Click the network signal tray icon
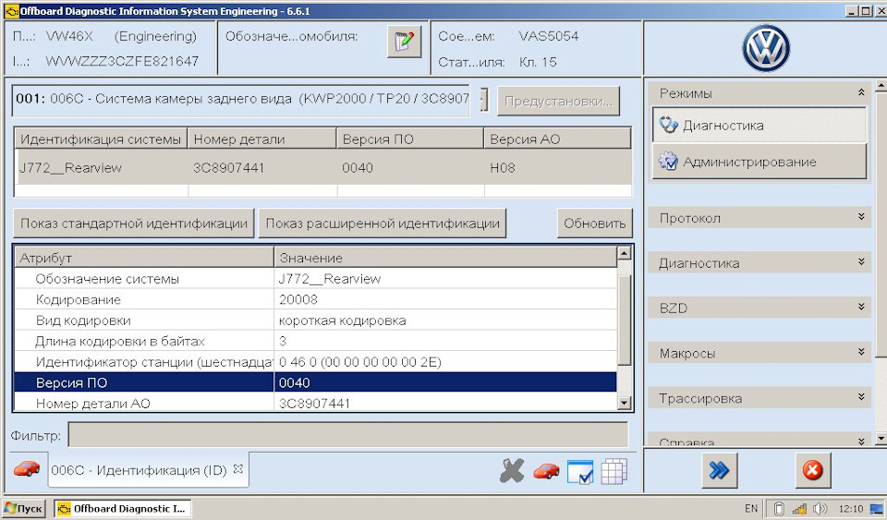The width and height of the screenshot is (887, 520). coord(799,509)
